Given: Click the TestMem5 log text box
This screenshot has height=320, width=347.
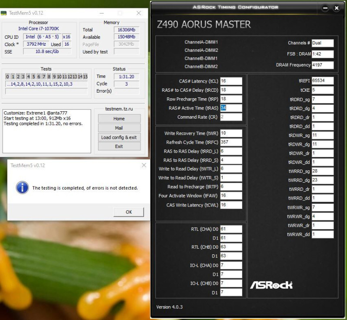Looking at the screenshot, I should coord(47,131).
